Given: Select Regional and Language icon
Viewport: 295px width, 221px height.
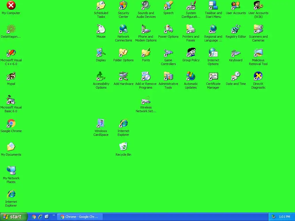Looking at the screenshot, I should [x=213, y=29].
